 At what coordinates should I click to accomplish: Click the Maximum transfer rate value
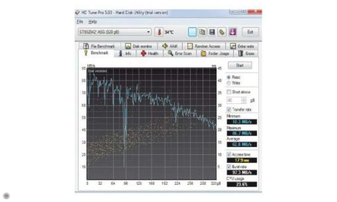(242, 133)
